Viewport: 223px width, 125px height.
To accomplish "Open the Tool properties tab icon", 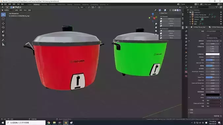I will click(186, 31).
